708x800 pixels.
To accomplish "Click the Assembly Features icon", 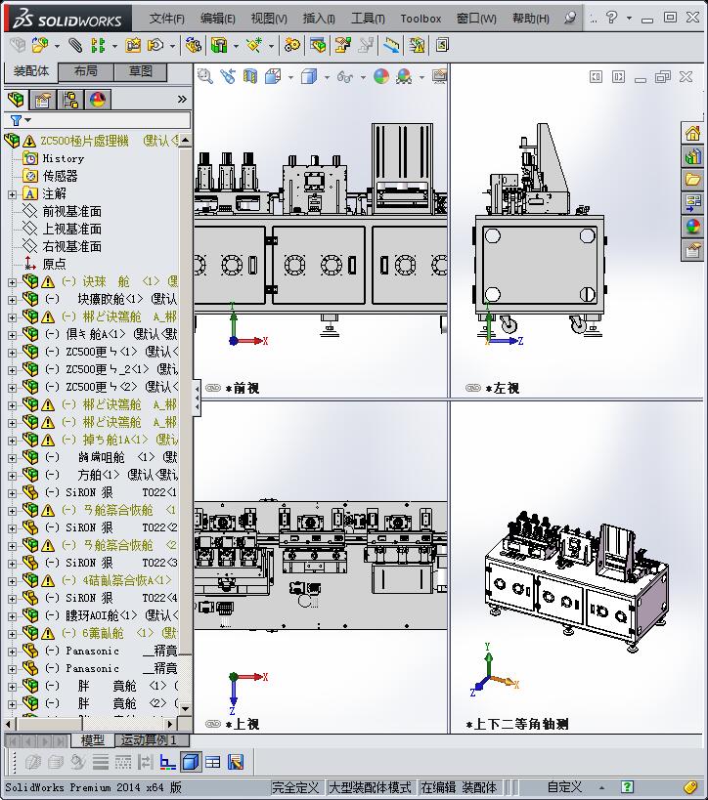I will tap(219, 45).
